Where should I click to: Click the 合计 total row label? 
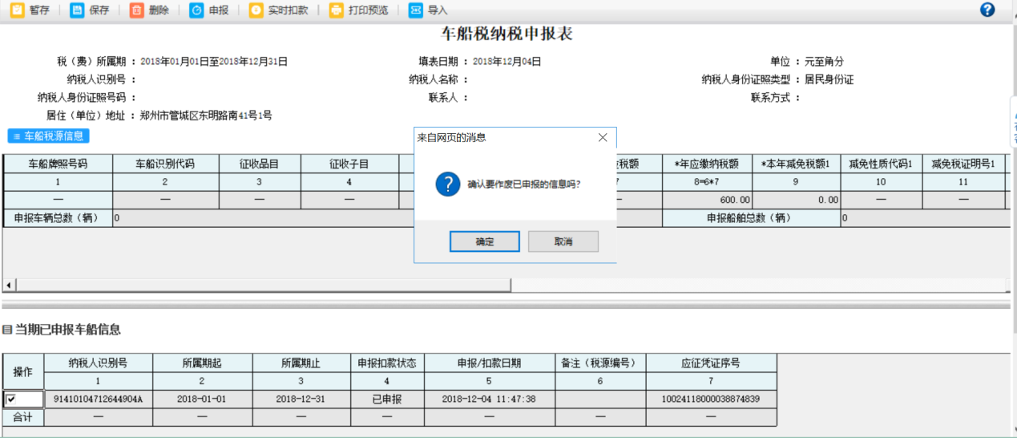[23, 417]
